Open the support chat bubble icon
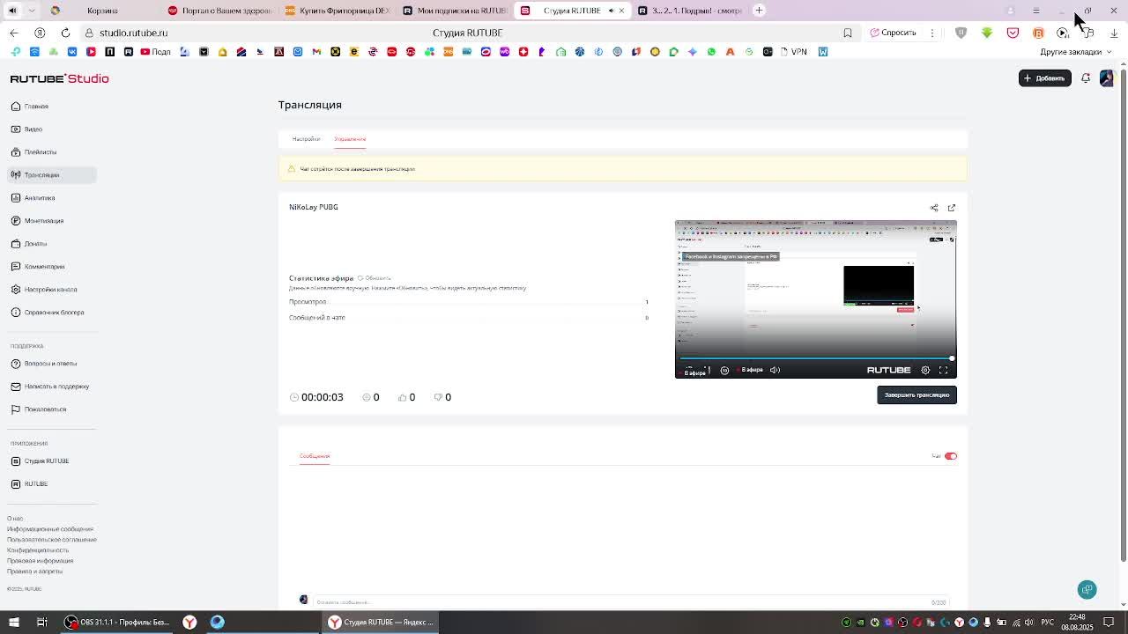Screen dimensions: 1128x634 [1087, 590]
